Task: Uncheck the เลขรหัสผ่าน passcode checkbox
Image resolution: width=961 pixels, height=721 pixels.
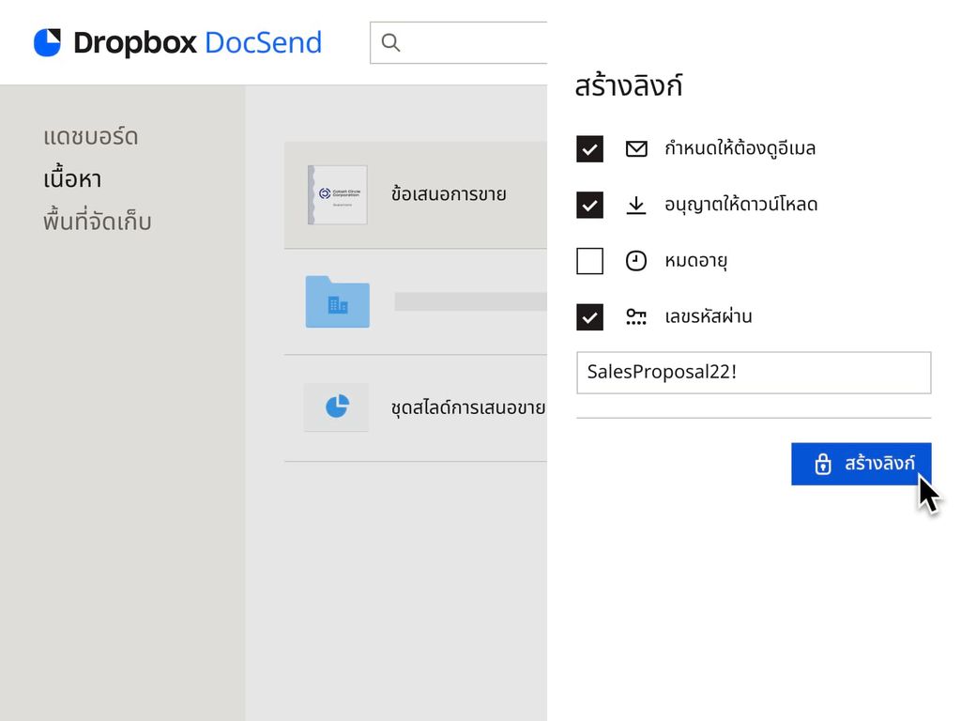Action: [589, 316]
